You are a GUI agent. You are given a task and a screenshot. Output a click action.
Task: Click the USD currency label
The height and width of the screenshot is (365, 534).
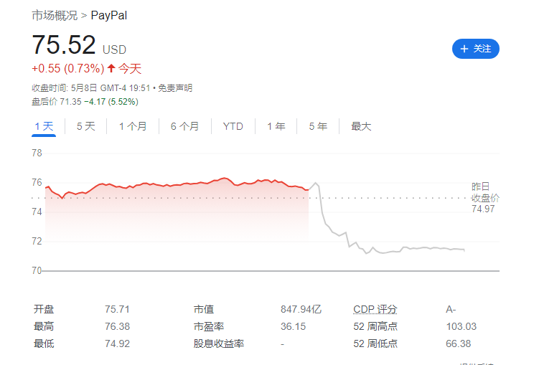click(114, 50)
